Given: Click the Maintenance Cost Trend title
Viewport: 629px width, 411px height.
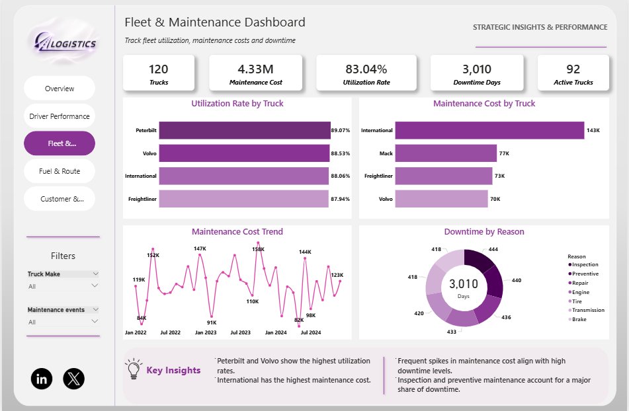Looking at the screenshot, I should (x=237, y=231).
